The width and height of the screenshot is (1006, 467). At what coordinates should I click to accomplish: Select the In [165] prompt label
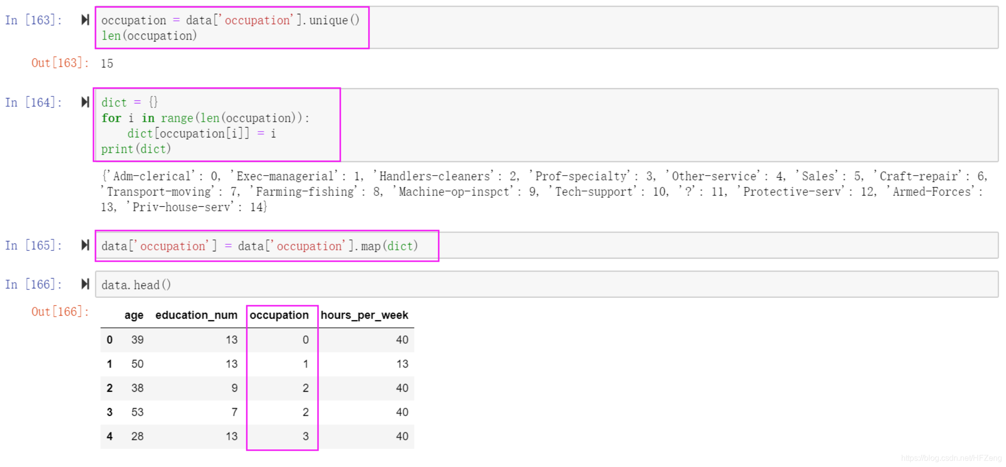click(x=34, y=245)
